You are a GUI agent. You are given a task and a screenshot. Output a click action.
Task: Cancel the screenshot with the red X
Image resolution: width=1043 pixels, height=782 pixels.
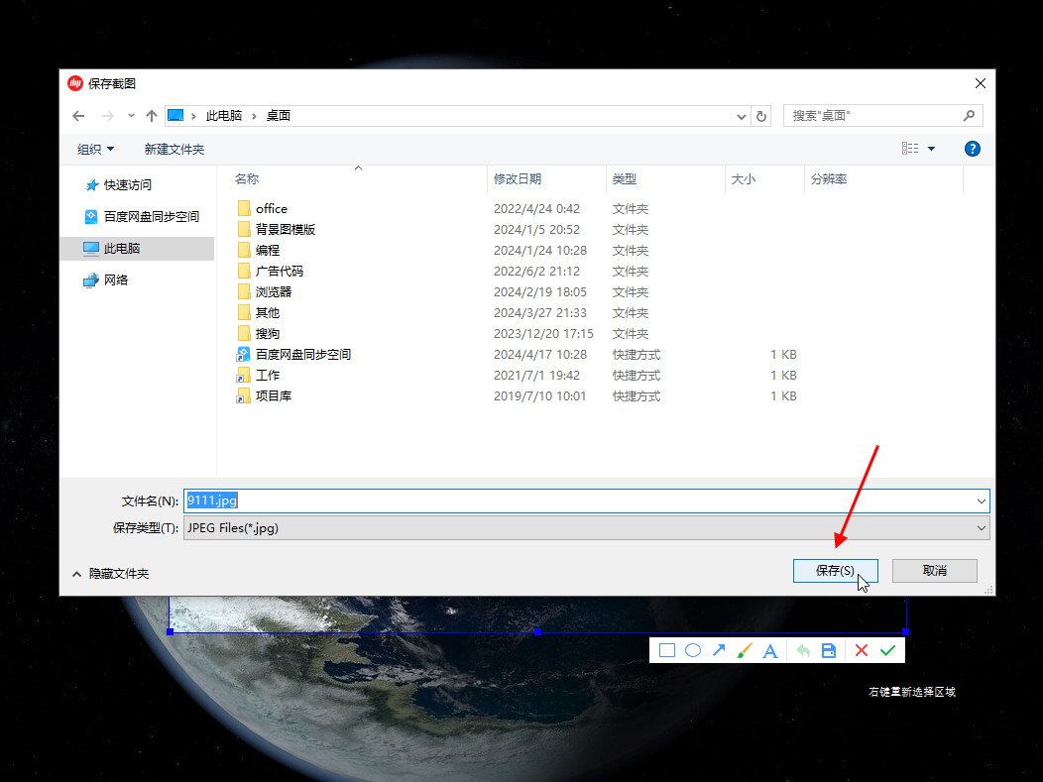(x=861, y=651)
